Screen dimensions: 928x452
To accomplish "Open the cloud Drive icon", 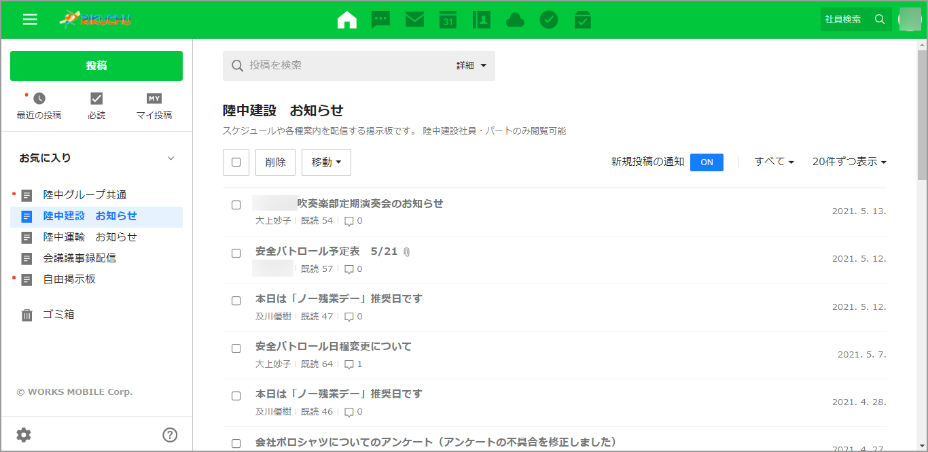I will tap(515, 20).
